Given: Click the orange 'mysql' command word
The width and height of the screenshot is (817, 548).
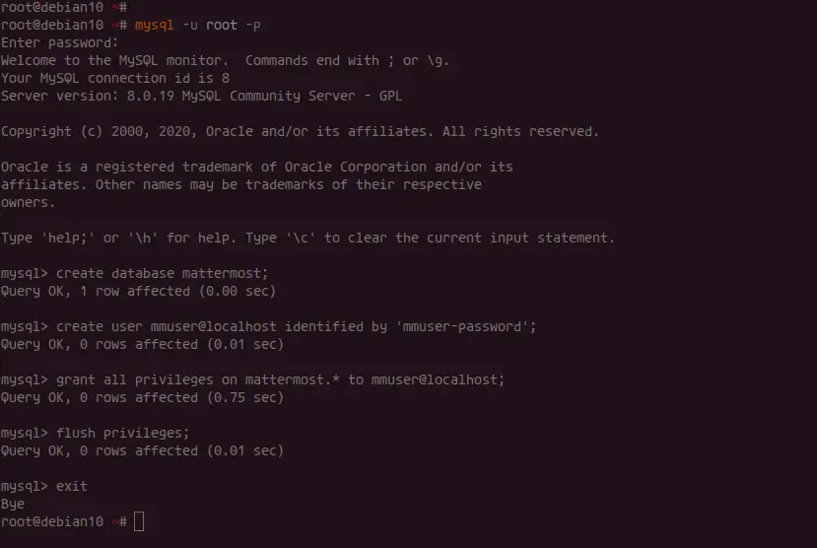Looking at the screenshot, I should (154, 25).
